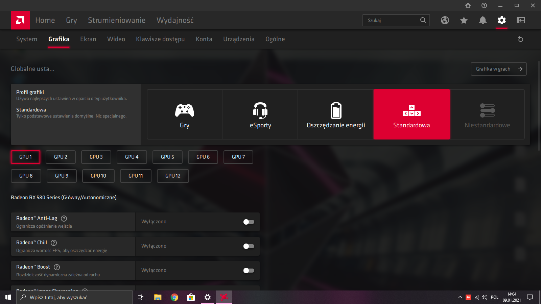Open the taskbar clock and date

tap(512, 297)
